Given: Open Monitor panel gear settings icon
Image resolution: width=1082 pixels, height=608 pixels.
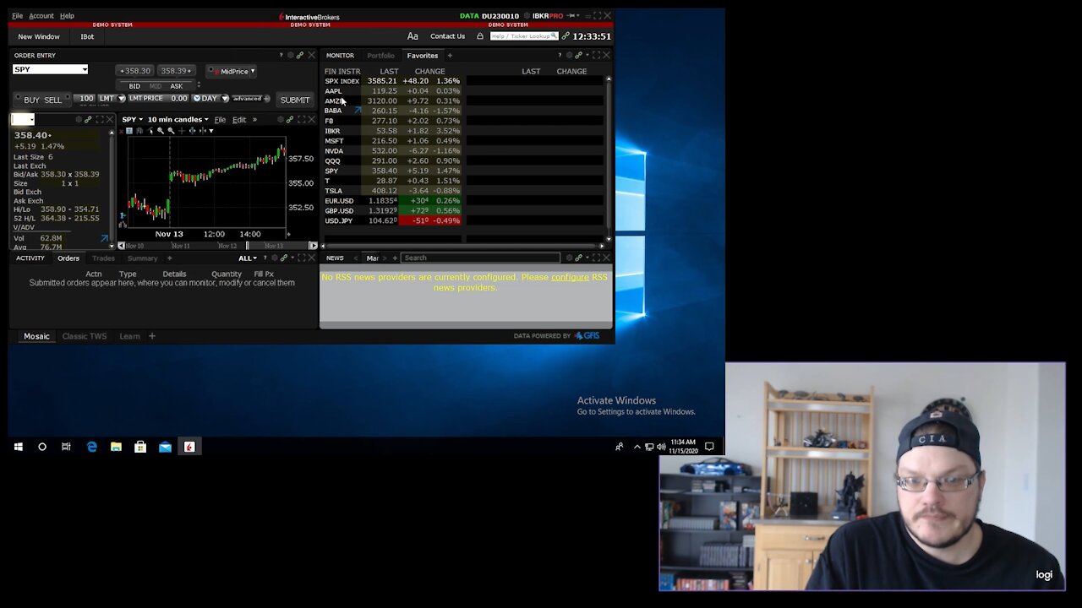Looking at the screenshot, I should [568, 56].
